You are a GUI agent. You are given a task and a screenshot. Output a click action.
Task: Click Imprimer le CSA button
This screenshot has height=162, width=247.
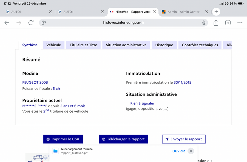tap(63, 139)
